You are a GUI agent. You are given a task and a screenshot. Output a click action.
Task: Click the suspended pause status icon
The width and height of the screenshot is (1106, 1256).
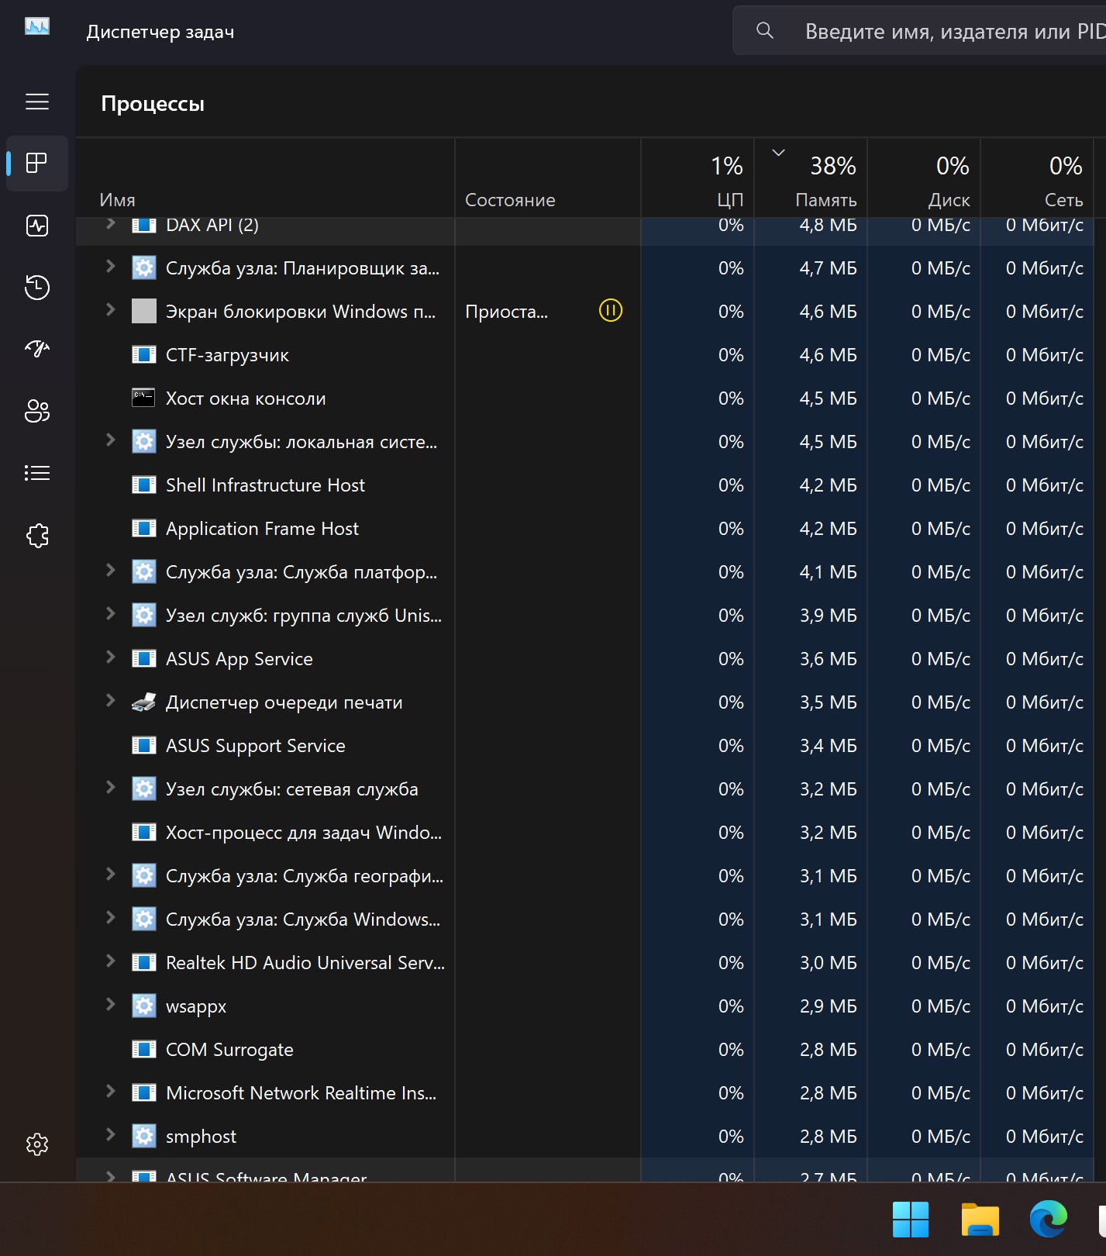[611, 311]
